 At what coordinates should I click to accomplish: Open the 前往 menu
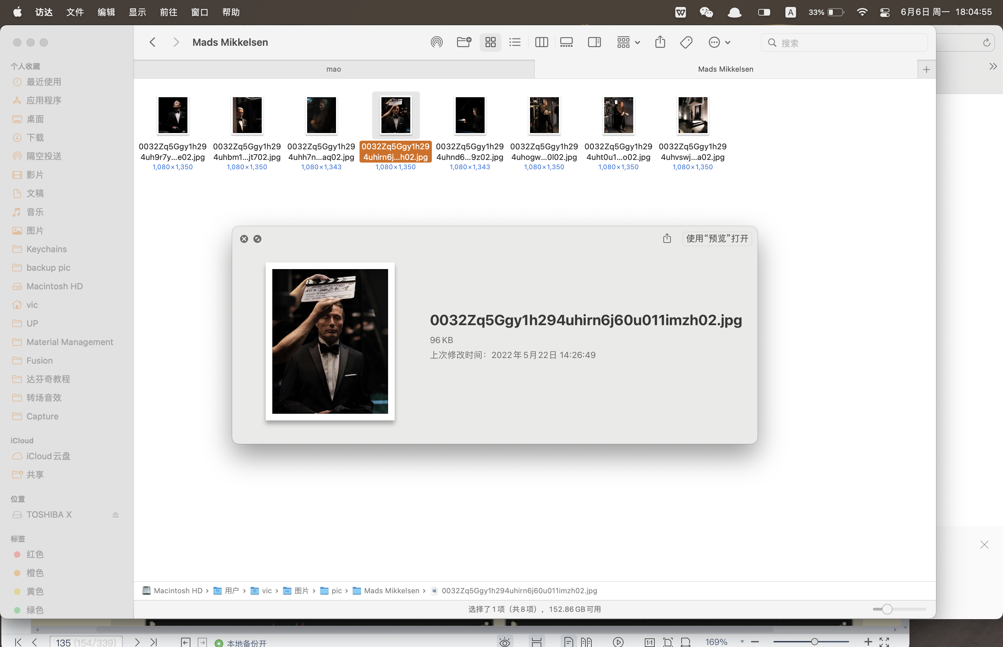(x=168, y=12)
